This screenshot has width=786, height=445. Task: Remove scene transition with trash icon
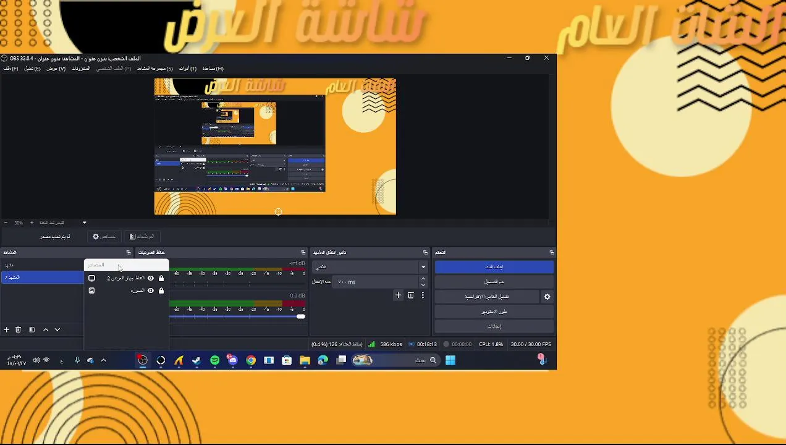[410, 295]
